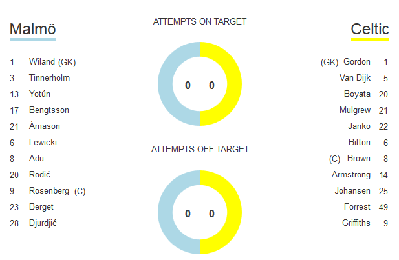
Task: Click on Boyata in Celtic lineup
Action: pos(357,94)
